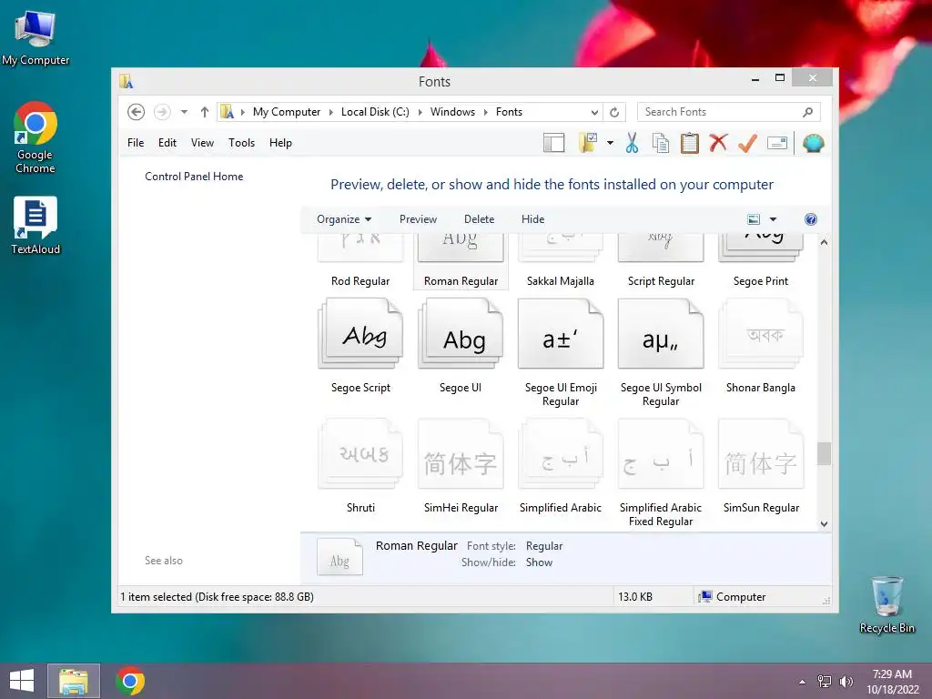Open the blue Help question icon
Viewport: 932px width, 699px height.
click(810, 219)
